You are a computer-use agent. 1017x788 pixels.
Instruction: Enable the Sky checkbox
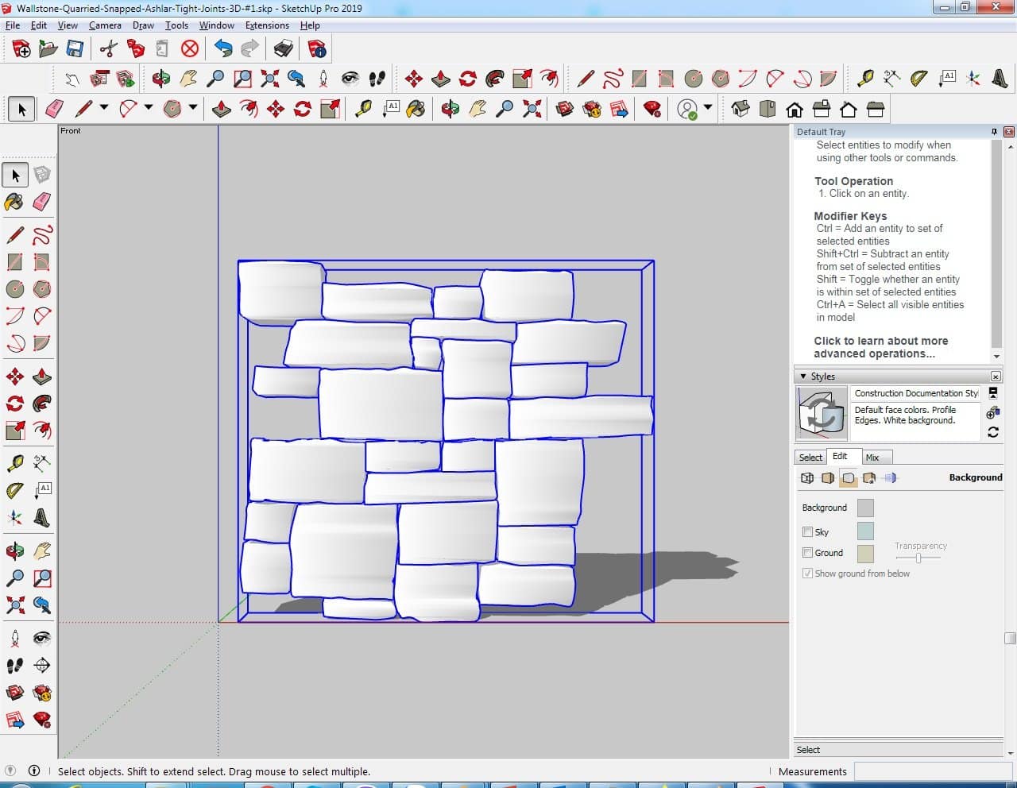tap(808, 532)
